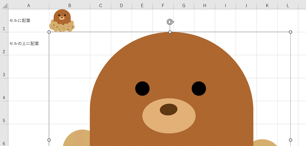Screen dimensions: 306x146
Task: Select column A header
Action: [29, 6]
